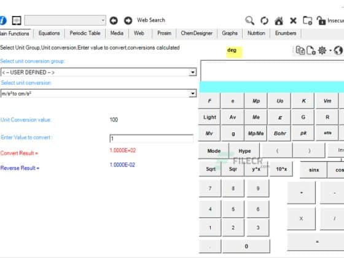The image size is (344, 258).
Task: Click the number 7 key
Action: [210, 189]
